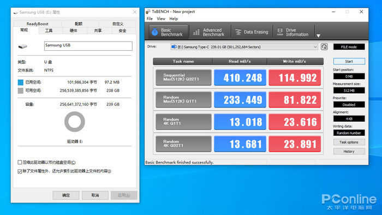The width and height of the screenshot is (382, 215).
Task: Click the drive refresh icon button
Action: [x=324, y=46]
